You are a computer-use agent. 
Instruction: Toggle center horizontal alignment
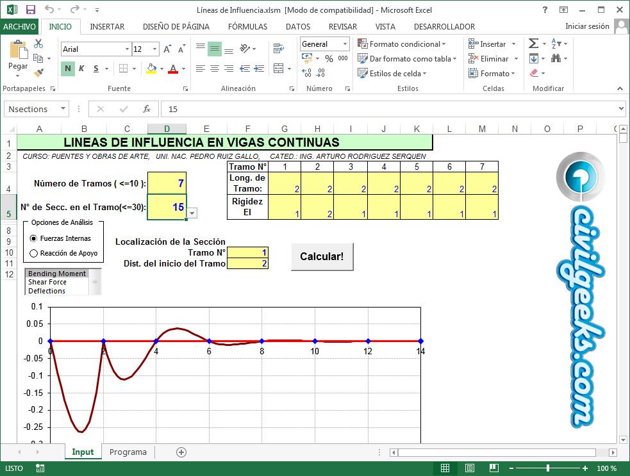point(215,69)
